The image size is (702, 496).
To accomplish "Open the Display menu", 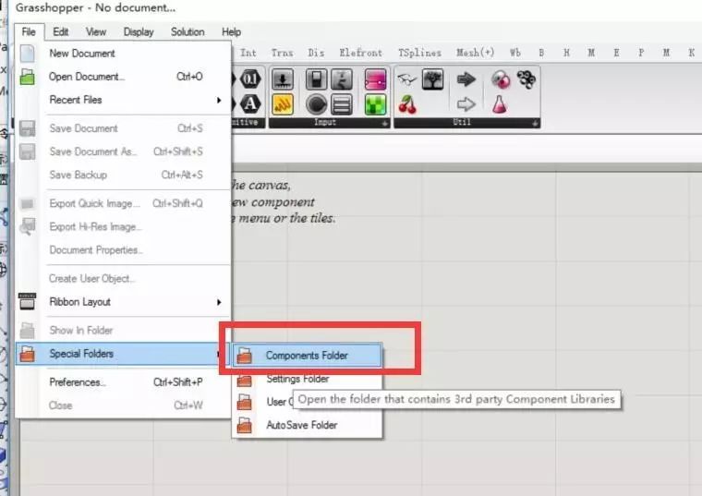I will [139, 31].
